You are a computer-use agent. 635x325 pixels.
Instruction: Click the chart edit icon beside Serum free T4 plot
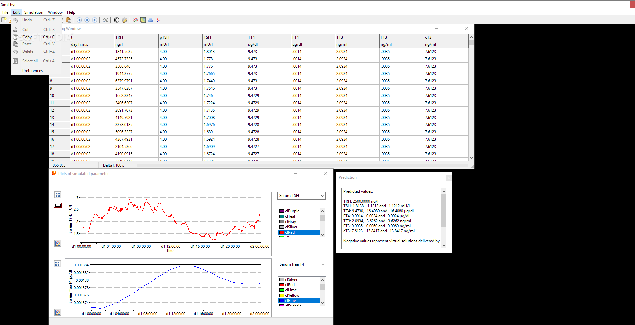58,312
